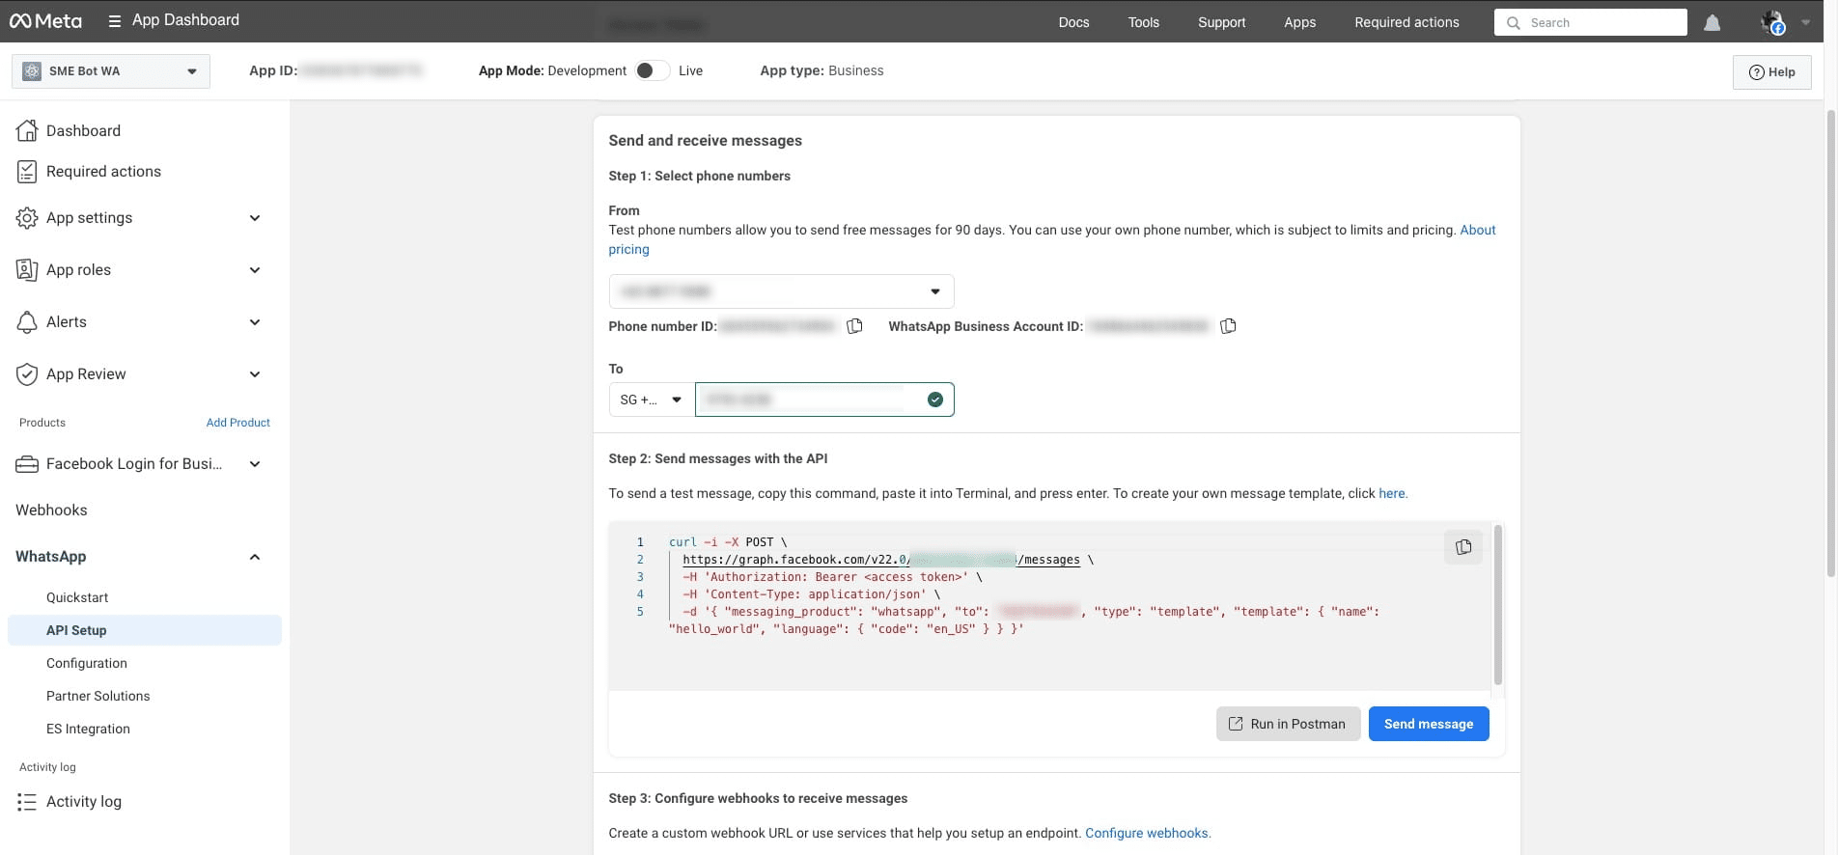Click the code block vertical scrollbar
The height and width of the screenshot is (855, 1838).
[1498, 605]
